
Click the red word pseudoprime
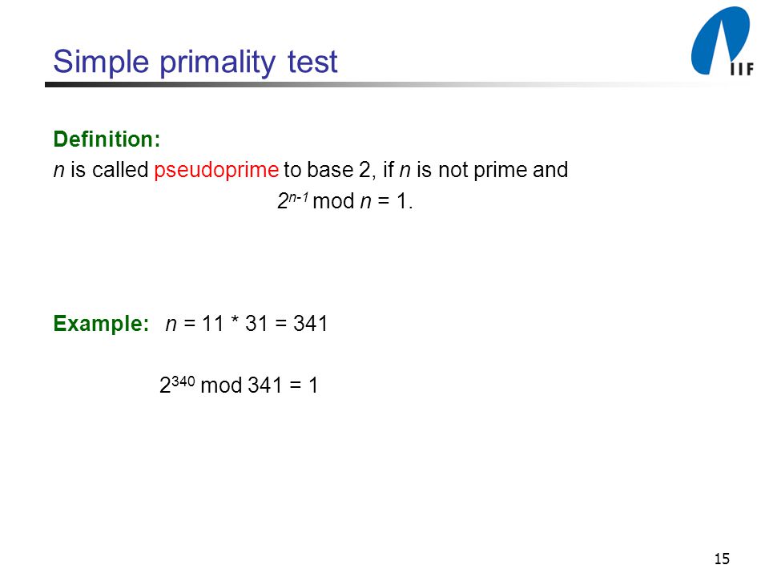tap(216, 171)
